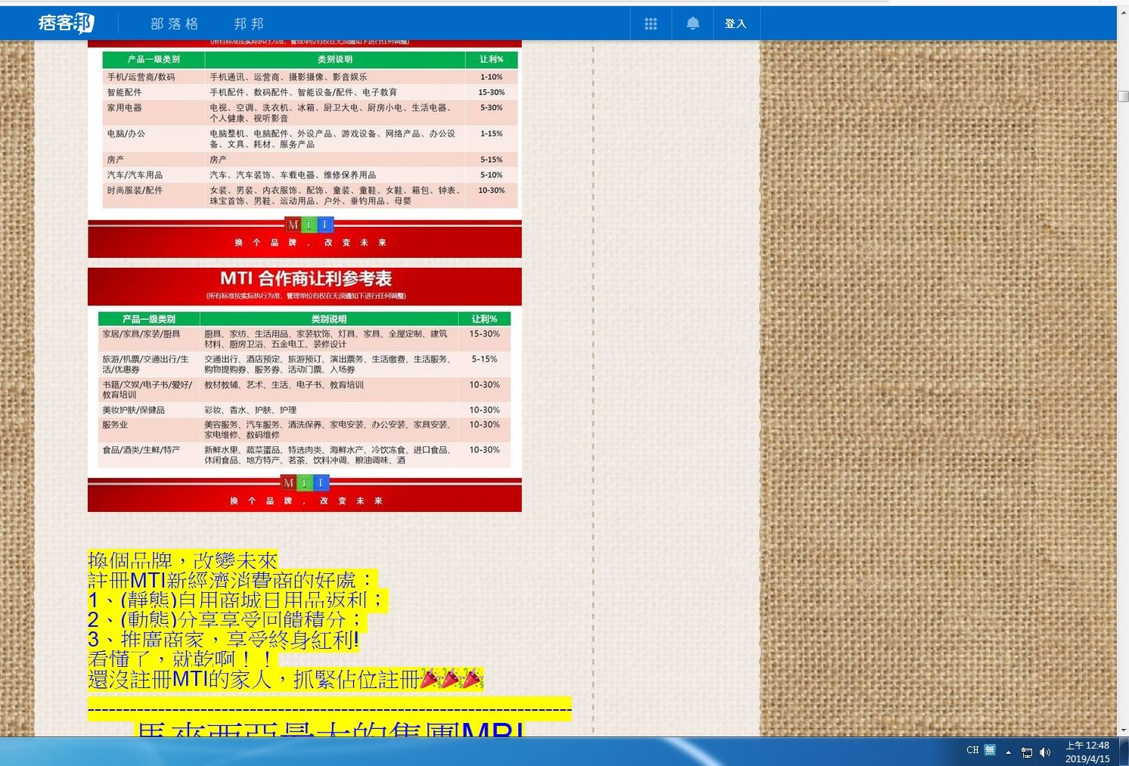Click the table cell "美妆护肤/保健品"
This screenshot has height=766, width=1129.
[133, 410]
